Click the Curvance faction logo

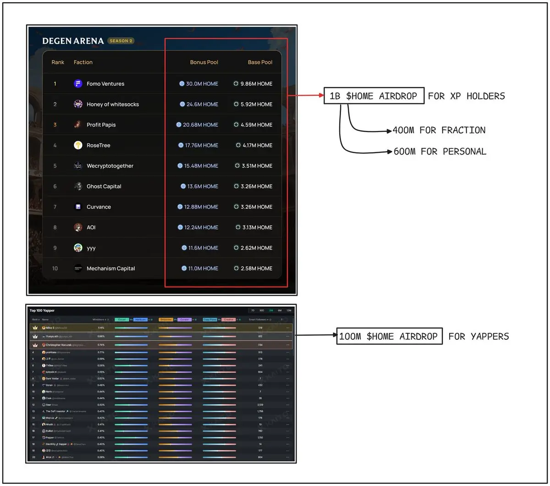78,207
